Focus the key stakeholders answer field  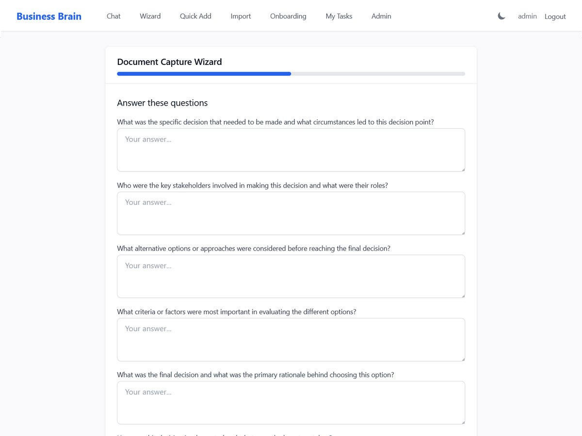[291, 213]
